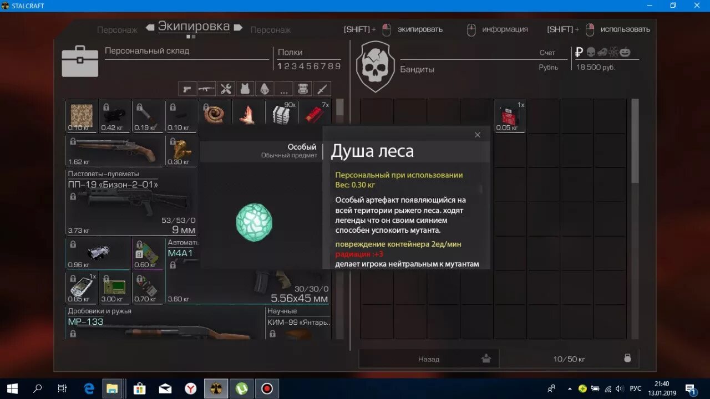The image size is (710, 399).
Task: Open storage shelf 8
Action: coord(330,66)
